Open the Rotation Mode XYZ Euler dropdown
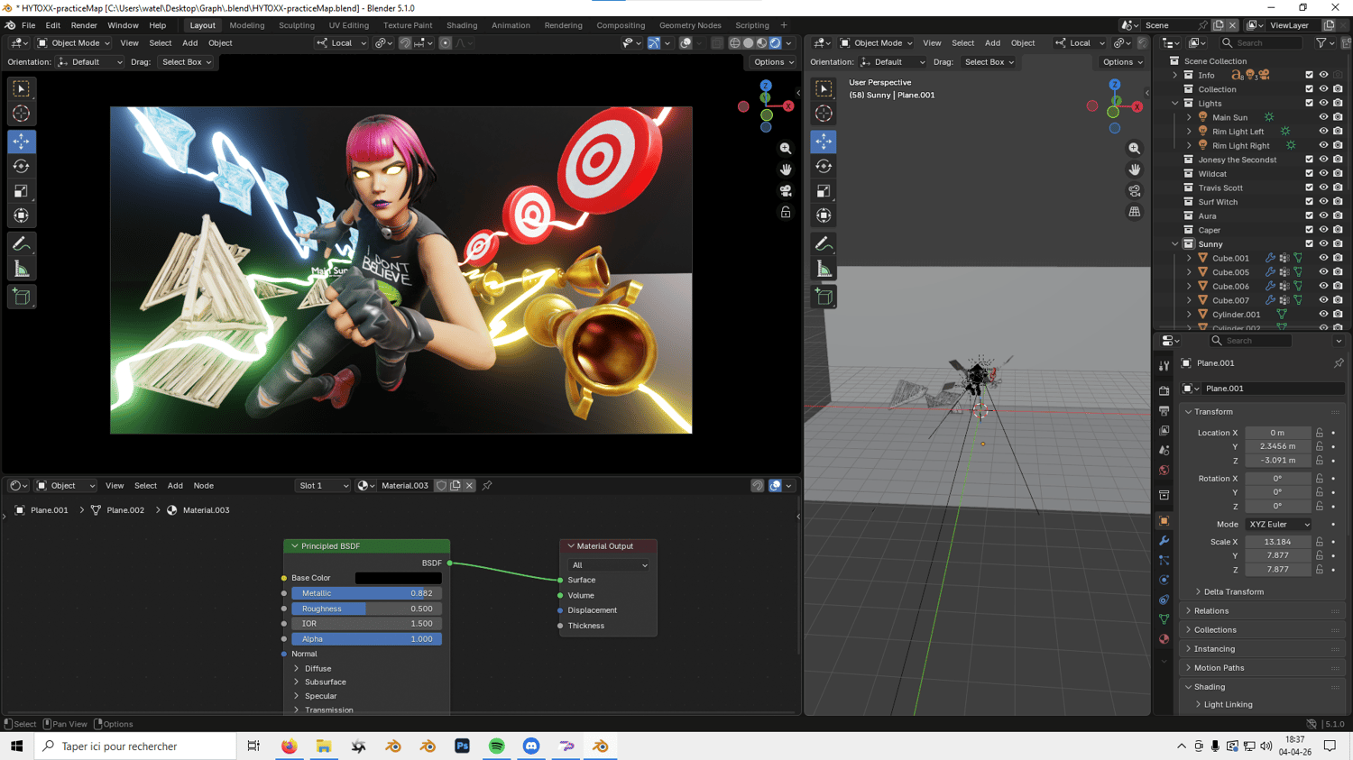The image size is (1353, 760). tap(1278, 525)
